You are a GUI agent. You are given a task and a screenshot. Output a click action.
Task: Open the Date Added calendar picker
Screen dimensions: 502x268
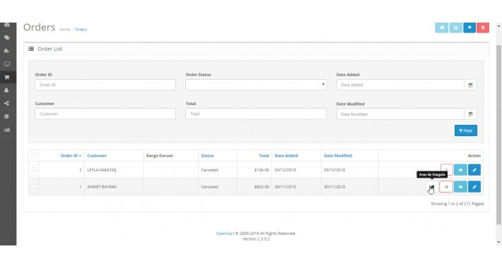click(470, 85)
